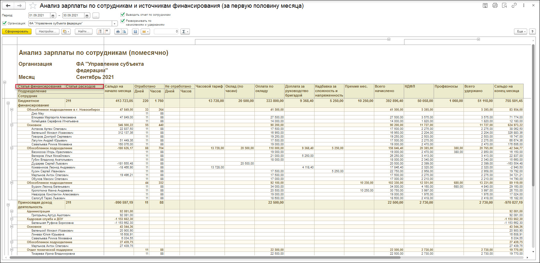Save report result with toolbar diskette
Screen dimensions: 540x263
click(x=135, y=31)
